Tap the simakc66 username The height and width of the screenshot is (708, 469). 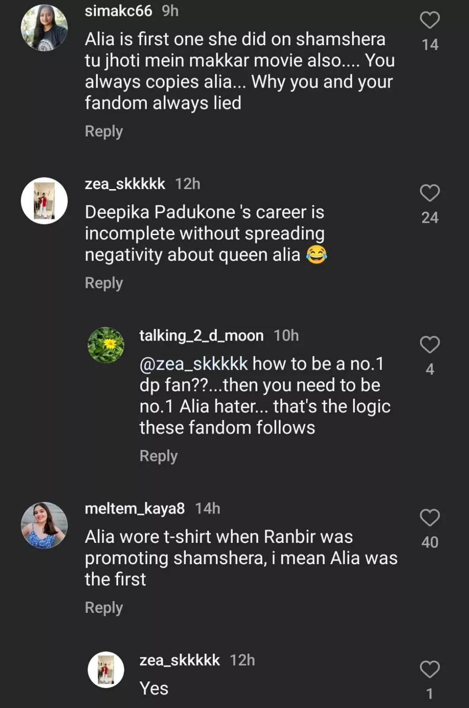click(118, 11)
